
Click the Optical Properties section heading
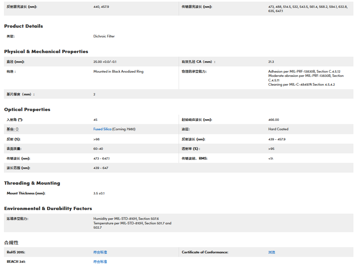27,109
